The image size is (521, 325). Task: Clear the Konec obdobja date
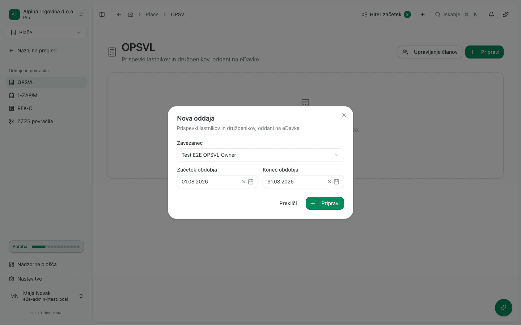point(330,182)
